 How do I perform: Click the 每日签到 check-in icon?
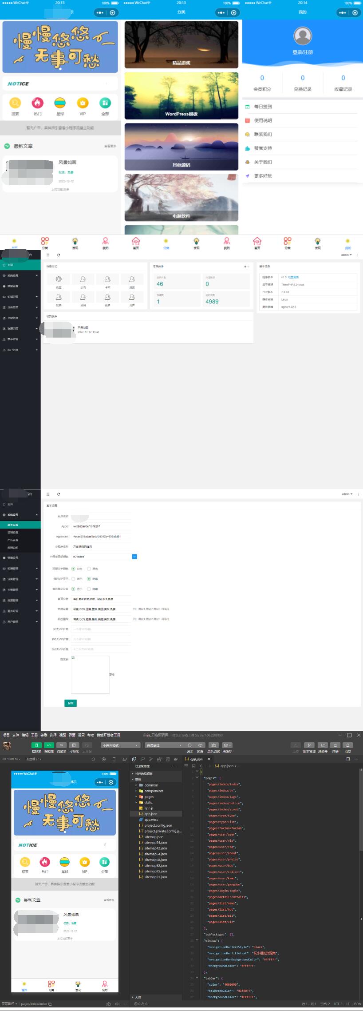[x=248, y=107]
